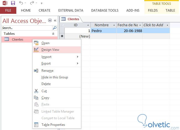Screen dimensions: 180x130
Task: Click the Copy pages icon
Action: coord(36,98)
